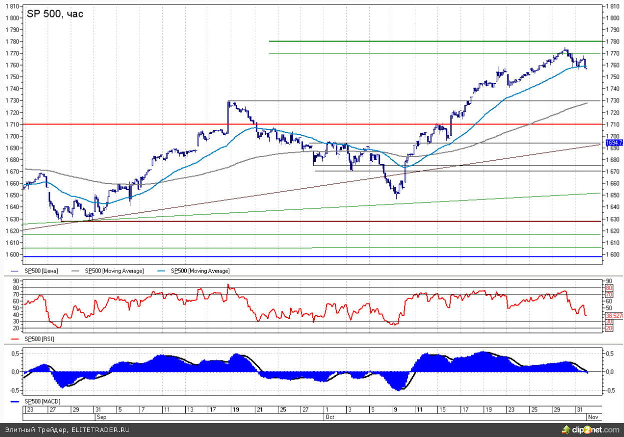Image resolution: width=624 pixels, height=437 pixels.
Task: Select the SP500 [MACD] legend label
Action: (42, 401)
